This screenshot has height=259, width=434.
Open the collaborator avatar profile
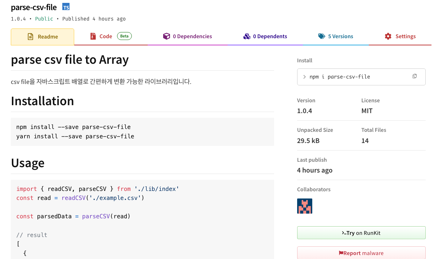(304, 206)
